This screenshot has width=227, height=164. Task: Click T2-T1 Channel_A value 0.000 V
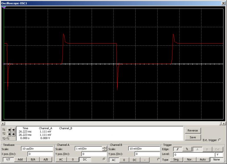click(45, 138)
